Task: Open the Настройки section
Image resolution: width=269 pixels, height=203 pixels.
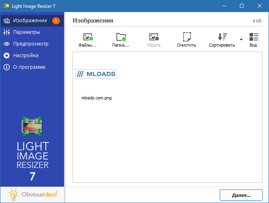Action: point(32,56)
